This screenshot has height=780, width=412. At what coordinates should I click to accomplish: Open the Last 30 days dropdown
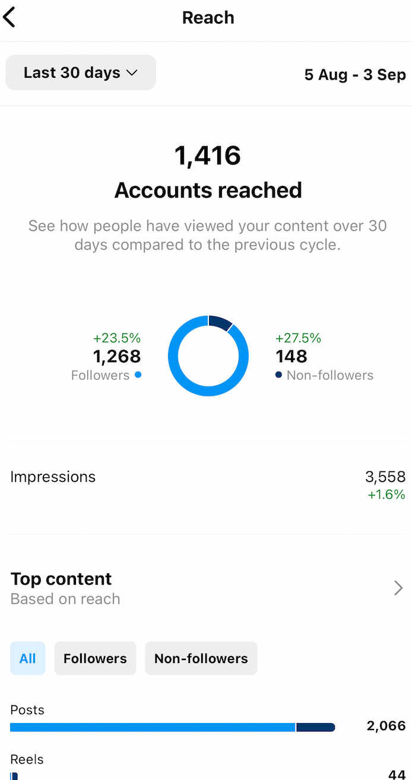(x=81, y=72)
